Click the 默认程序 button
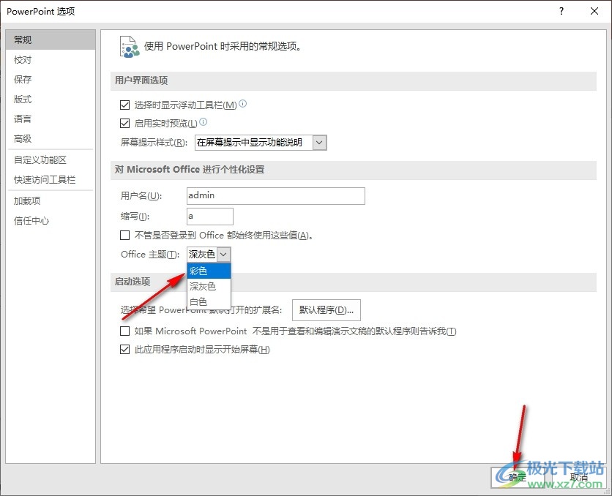The width and height of the screenshot is (612, 496). pos(326,310)
